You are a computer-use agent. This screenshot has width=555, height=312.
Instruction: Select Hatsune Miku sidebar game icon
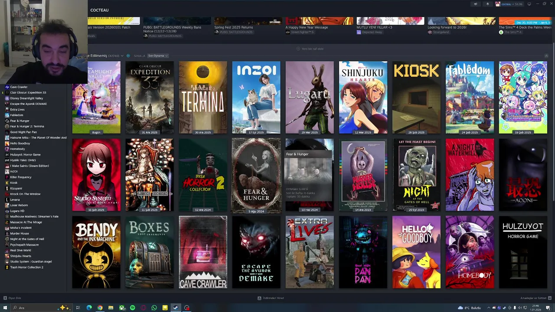coord(7,138)
